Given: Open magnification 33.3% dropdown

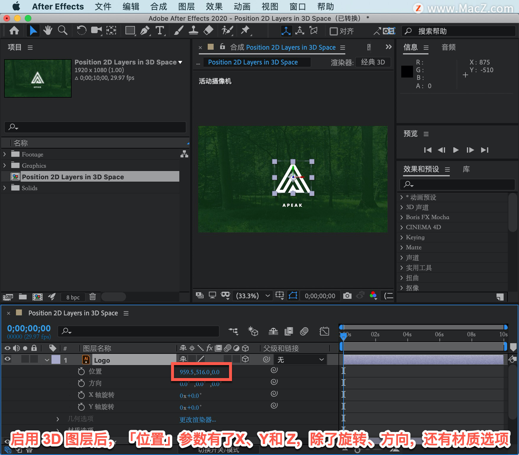Looking at the screenshot, I should coord(253,296).
